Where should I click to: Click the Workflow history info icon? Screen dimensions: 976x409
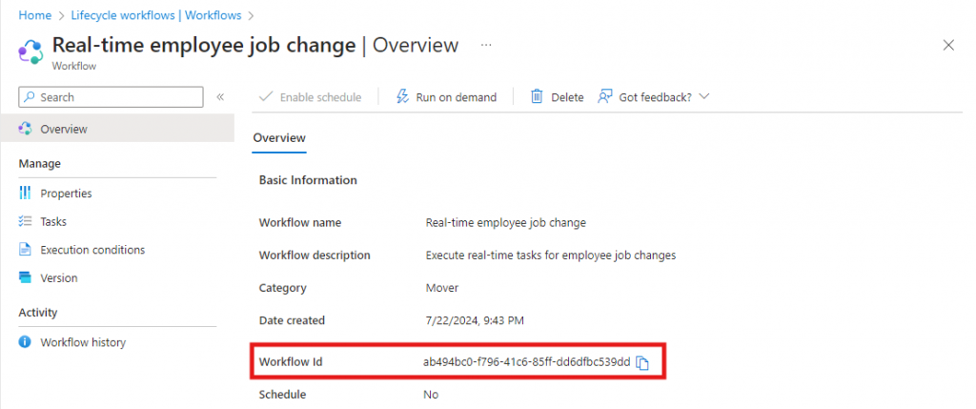(25, 342)
